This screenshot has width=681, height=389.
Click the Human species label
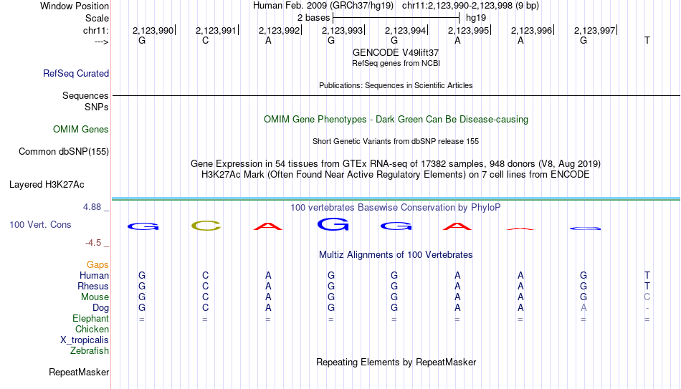94,275
